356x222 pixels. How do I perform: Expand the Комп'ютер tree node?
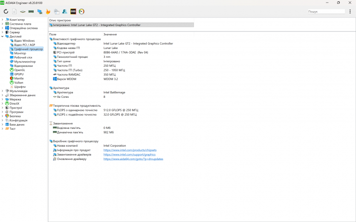point(2,20)
